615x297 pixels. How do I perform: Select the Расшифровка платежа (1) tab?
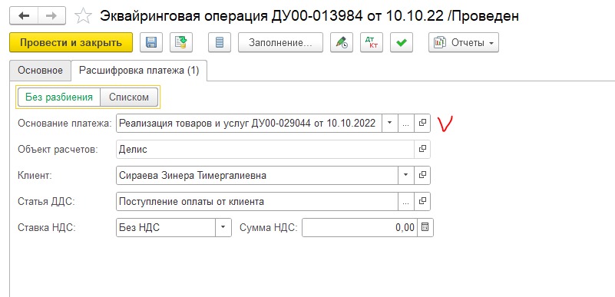[139, 71]
